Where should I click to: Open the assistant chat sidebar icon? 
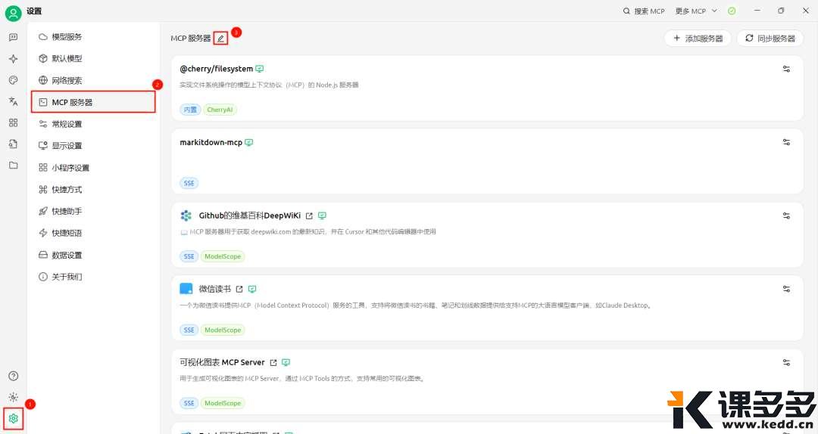click(x=14, y=37)
